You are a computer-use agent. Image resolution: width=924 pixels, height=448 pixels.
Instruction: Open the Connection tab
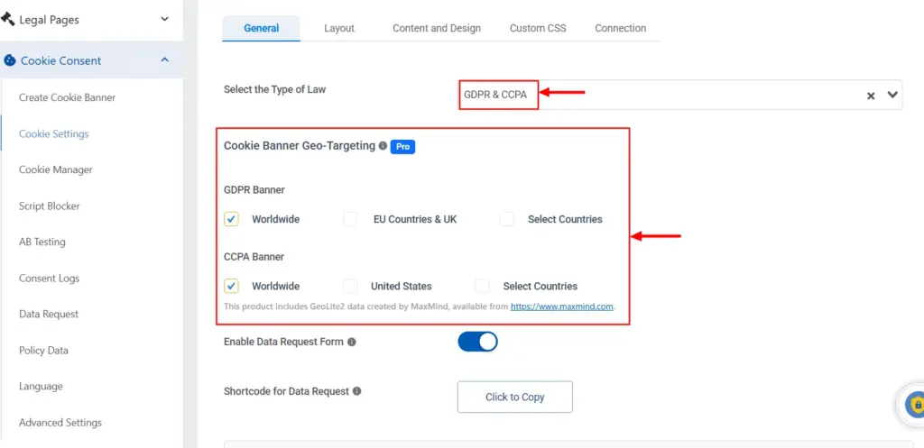pos(621,28)
